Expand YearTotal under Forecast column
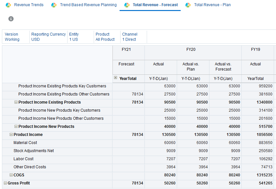Viewport: 276px width, 189px height. [x=115, y=78]
